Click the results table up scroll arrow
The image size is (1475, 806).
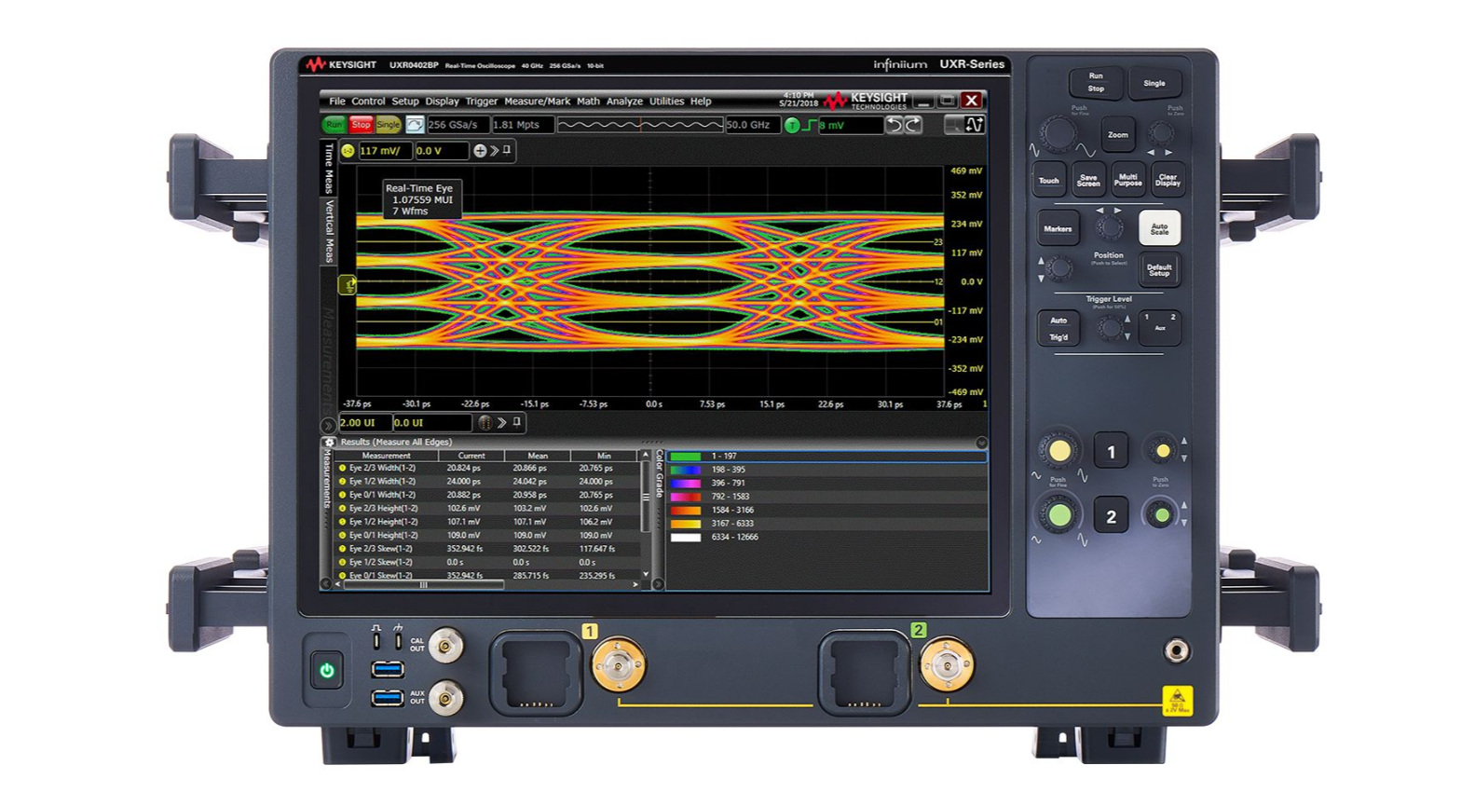(645, 456)
